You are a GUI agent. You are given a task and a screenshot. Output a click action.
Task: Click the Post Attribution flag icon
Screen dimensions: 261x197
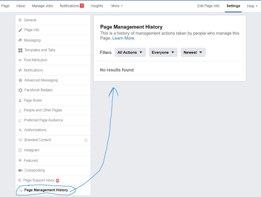point(20,60)
